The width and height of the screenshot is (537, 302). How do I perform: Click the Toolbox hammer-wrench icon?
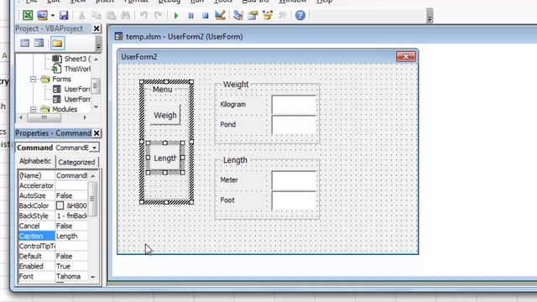tap(283, 15)
